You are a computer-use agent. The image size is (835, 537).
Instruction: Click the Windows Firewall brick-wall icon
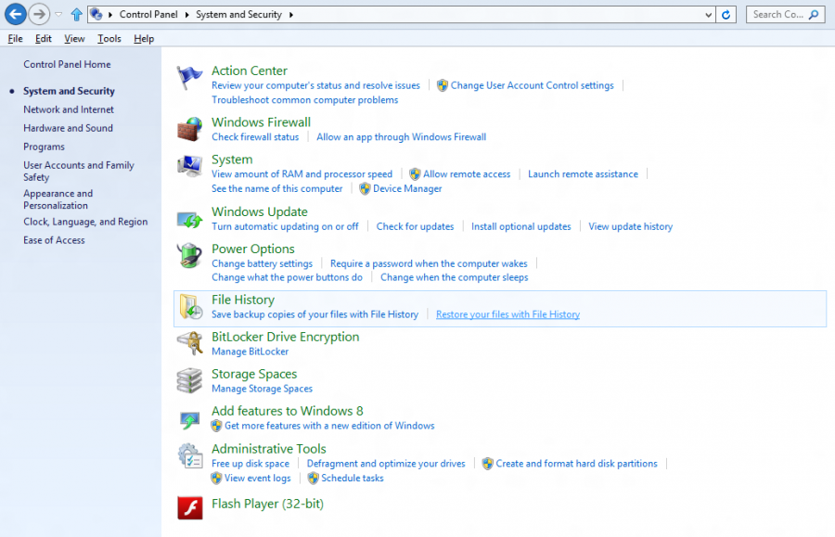188,129
